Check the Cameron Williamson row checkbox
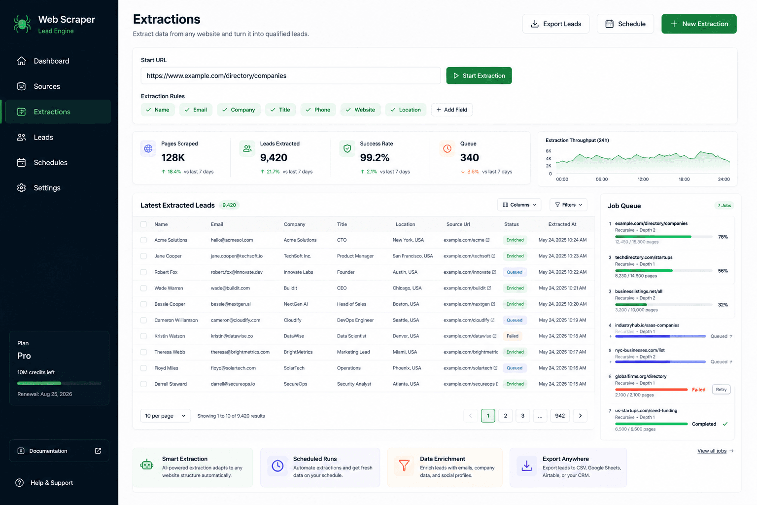The image size is (757, 505). coord(143,320)
